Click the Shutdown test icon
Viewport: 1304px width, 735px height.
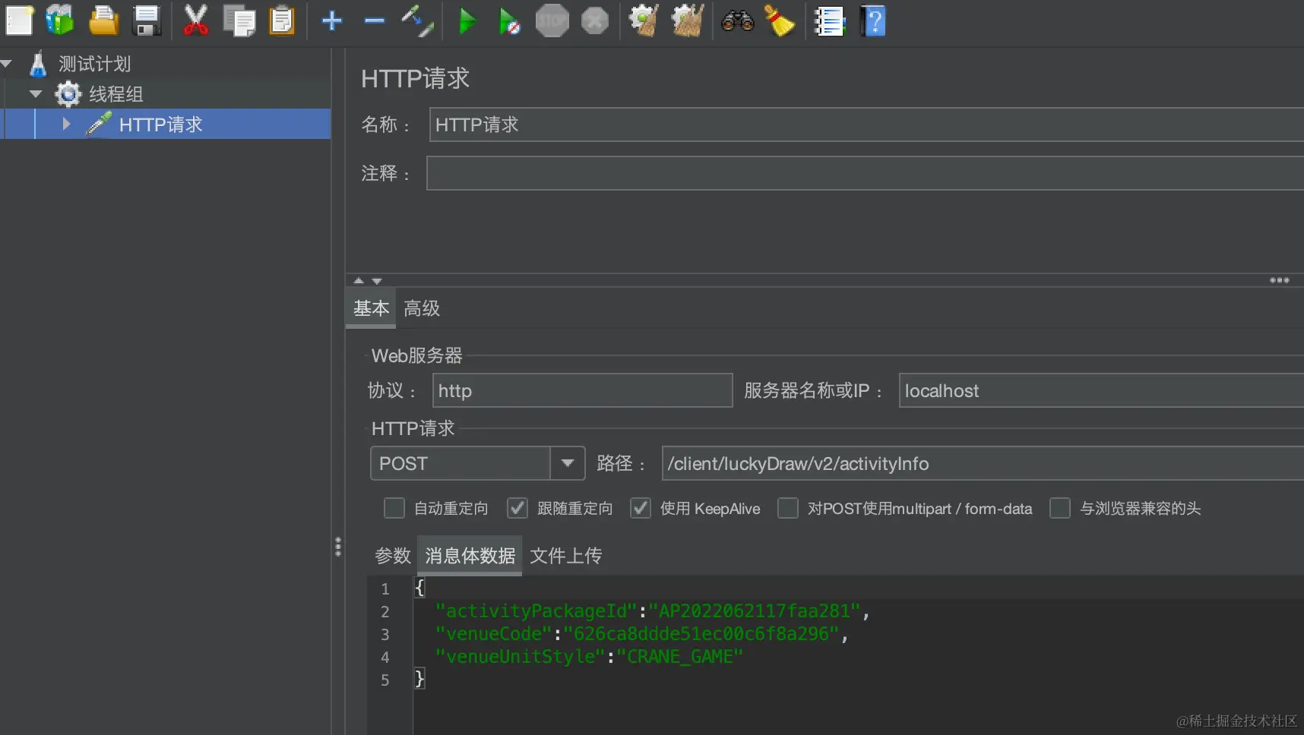(x=595, y=21)
